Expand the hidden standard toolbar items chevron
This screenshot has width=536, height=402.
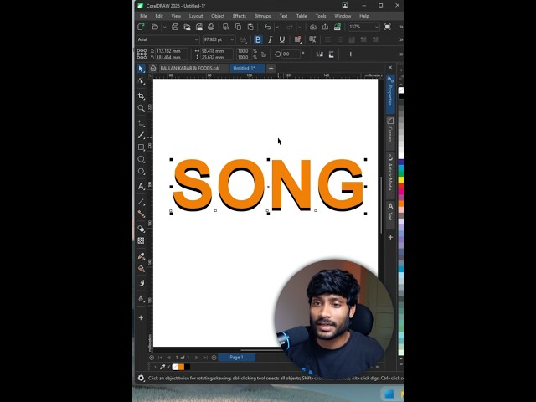tap(401, 27)
